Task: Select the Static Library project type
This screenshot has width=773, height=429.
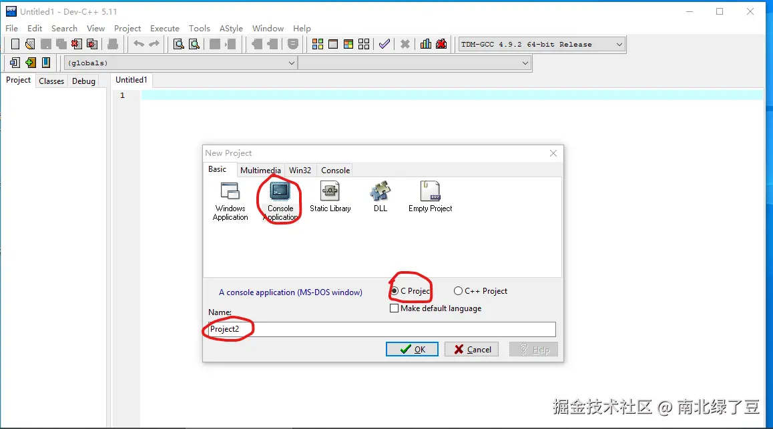Action: point(330,197)
